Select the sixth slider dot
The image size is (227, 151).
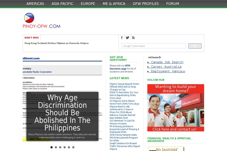coord(73,147)
